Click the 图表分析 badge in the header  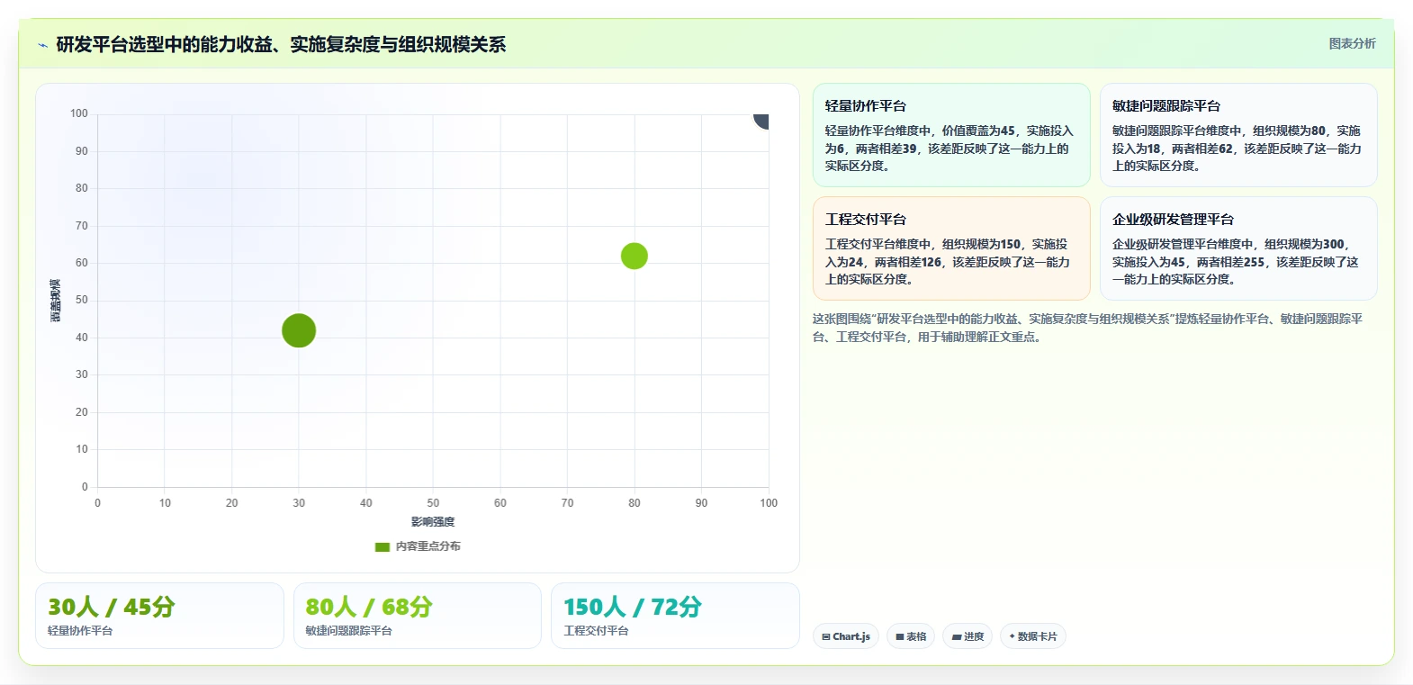point(1352,43)
